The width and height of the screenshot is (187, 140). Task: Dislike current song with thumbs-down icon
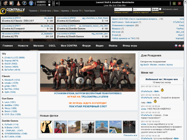point(180,3)
